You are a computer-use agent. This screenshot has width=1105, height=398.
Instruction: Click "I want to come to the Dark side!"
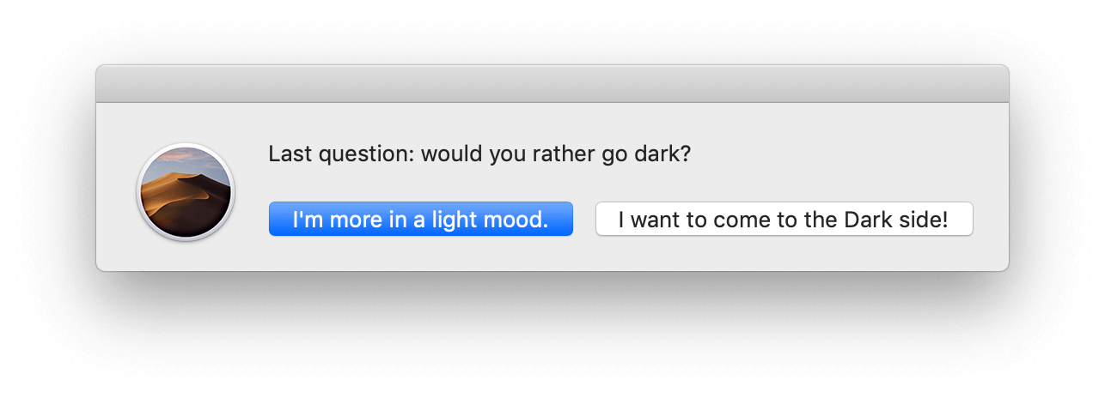pos(784,219)
